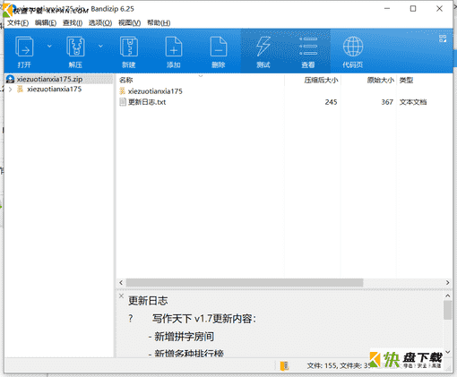The width and height of the screenshot is (457, 377).
Task: Click the 文本文档 type cell
Action: tap(413, 102)
